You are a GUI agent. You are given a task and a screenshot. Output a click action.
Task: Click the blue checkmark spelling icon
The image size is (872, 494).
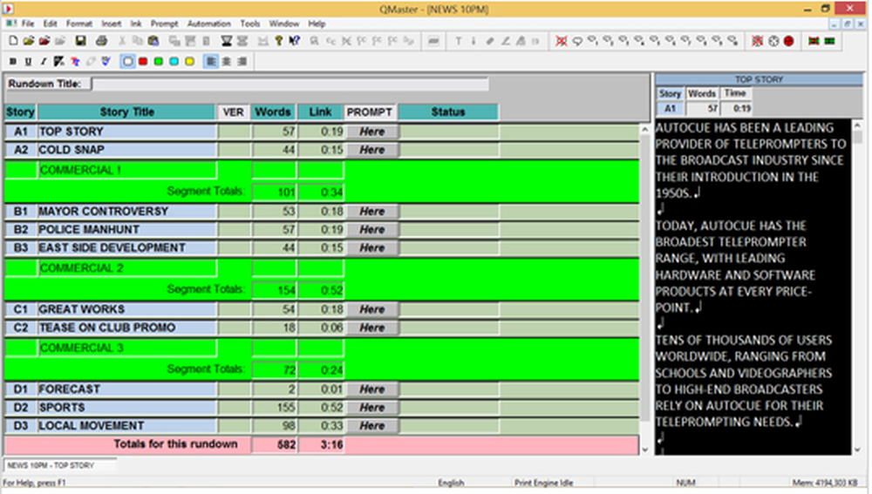(106, 62)
